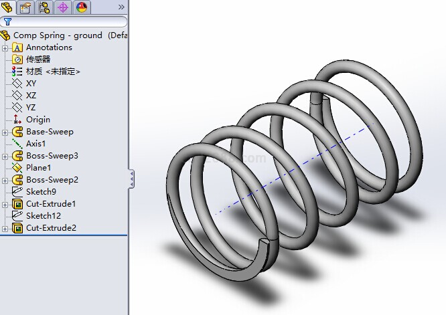Viewport: 446px width, 315px height.
Task: Open the PropertyManager tab
Action: [x=26, y=7]
